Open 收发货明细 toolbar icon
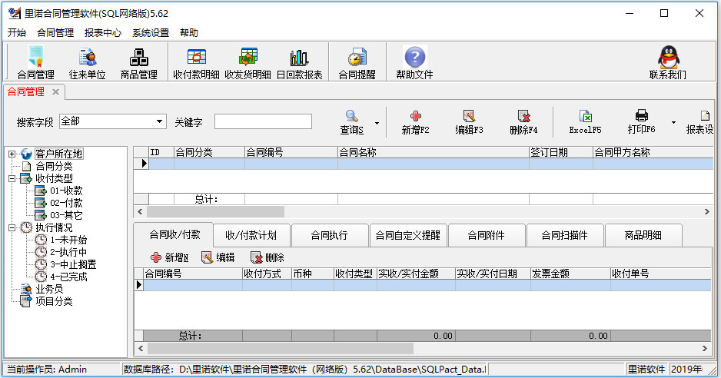This screenshot has width=721, height=378. 248,62
